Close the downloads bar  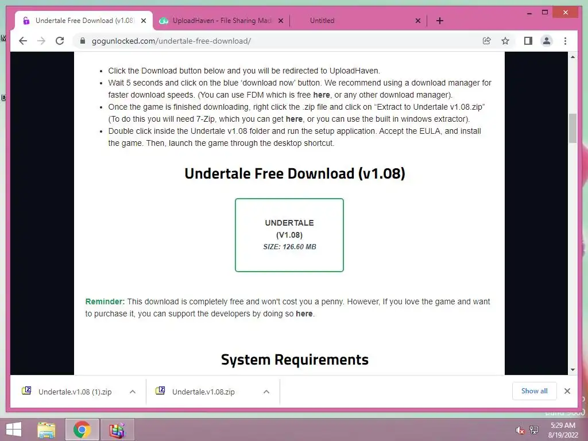coord(567,391)
